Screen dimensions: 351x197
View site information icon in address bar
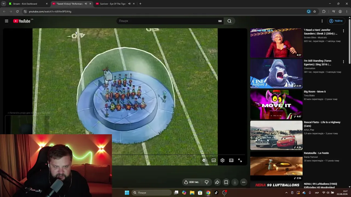[x=25, y=11]
